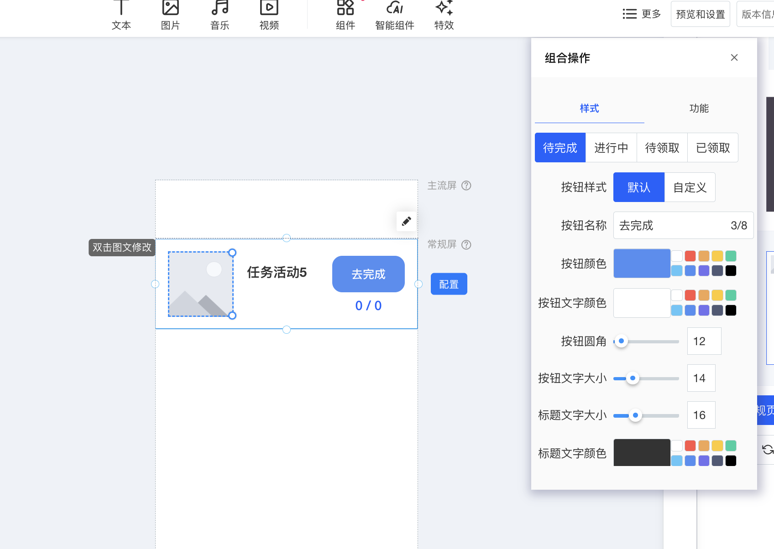Choose the 待领取 state option

pyautogui.click(x=662, y=148)
